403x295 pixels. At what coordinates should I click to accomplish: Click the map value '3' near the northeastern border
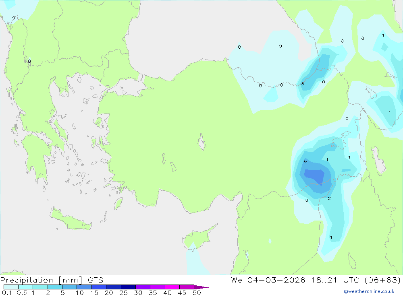point(303,84)
